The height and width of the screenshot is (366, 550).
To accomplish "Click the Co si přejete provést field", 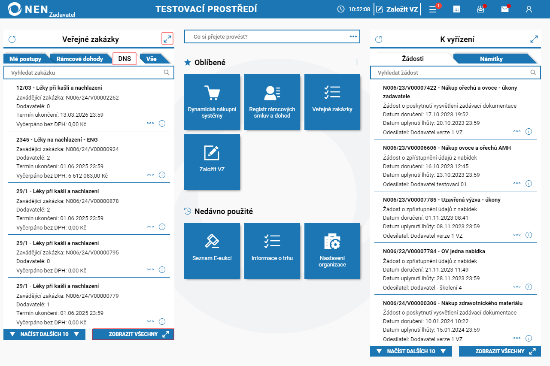I will tap(272, 36).
